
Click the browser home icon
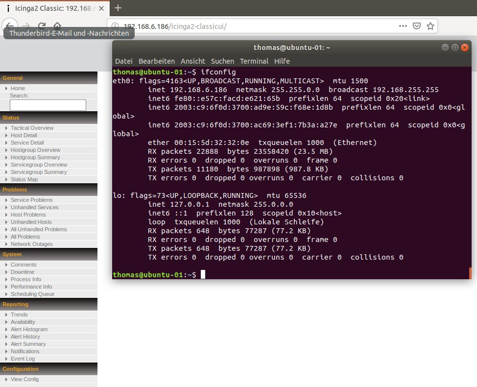[x=57, y=26]
